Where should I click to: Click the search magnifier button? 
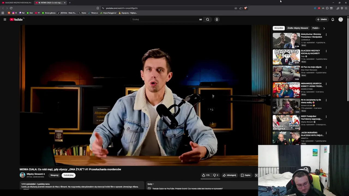(207, 19)
